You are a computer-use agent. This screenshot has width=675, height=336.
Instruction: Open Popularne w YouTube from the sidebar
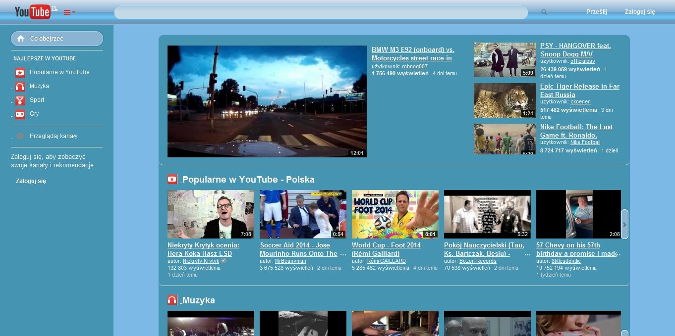click(59, 72)
